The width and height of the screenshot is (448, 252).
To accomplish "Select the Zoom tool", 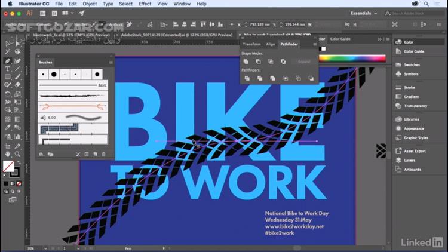I will tap(17, 154).
